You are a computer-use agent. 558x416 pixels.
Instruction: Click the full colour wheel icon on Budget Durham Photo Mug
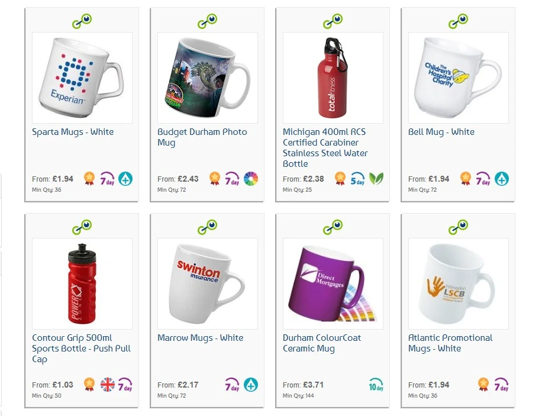tap(251, 179)
